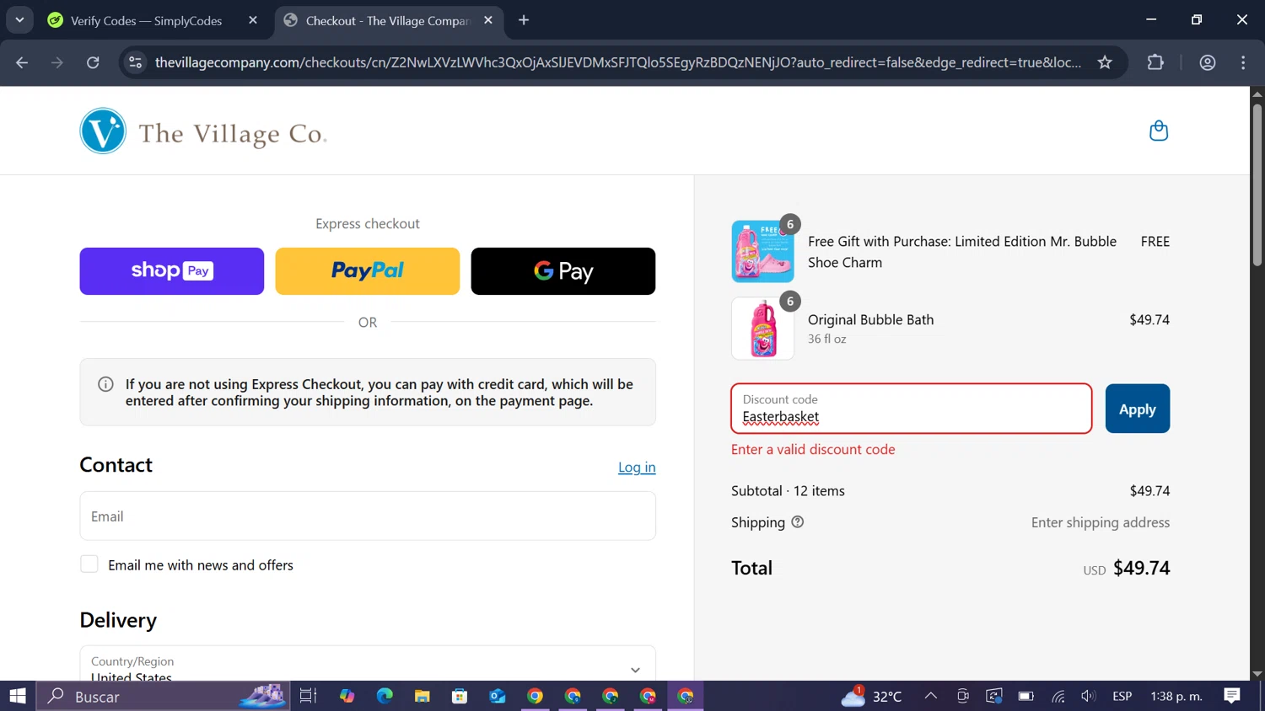Click the info icon in the credit card notice

[x=105, y=384]
